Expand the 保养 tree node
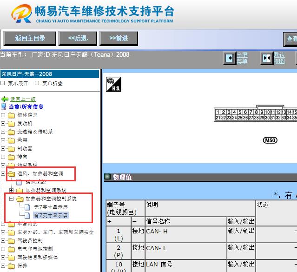 (3, 265)
